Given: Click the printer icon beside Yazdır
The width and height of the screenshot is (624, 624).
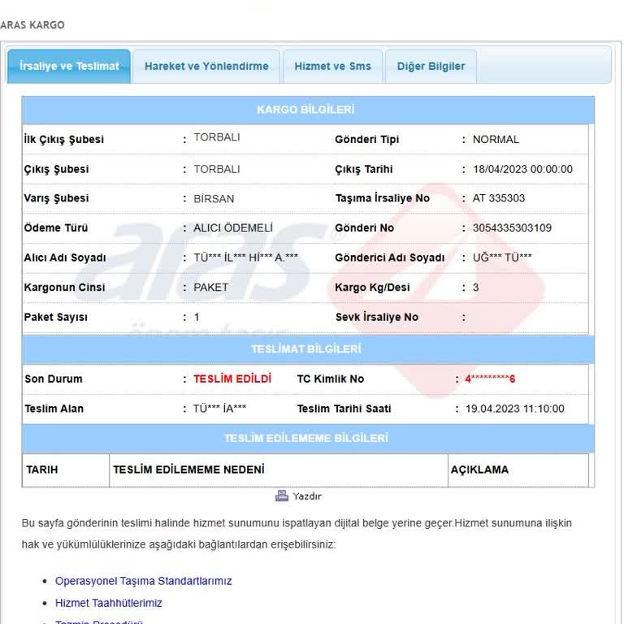Looking at the screenshot, I should [282, 496].
